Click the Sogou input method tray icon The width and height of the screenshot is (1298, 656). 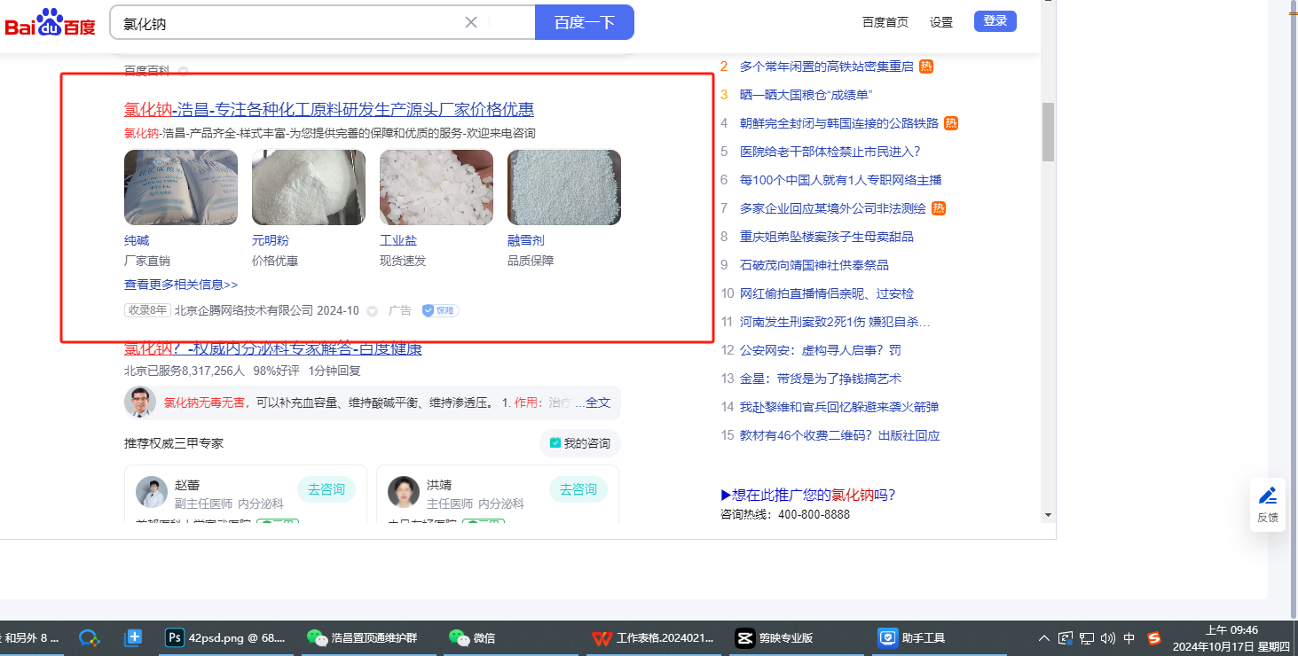coord(1154,637)
